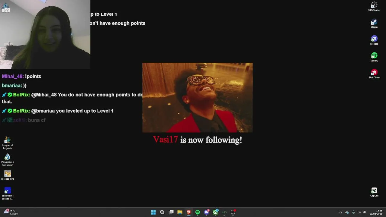
Task: Open taskbar Search
Action: [162, 212]
